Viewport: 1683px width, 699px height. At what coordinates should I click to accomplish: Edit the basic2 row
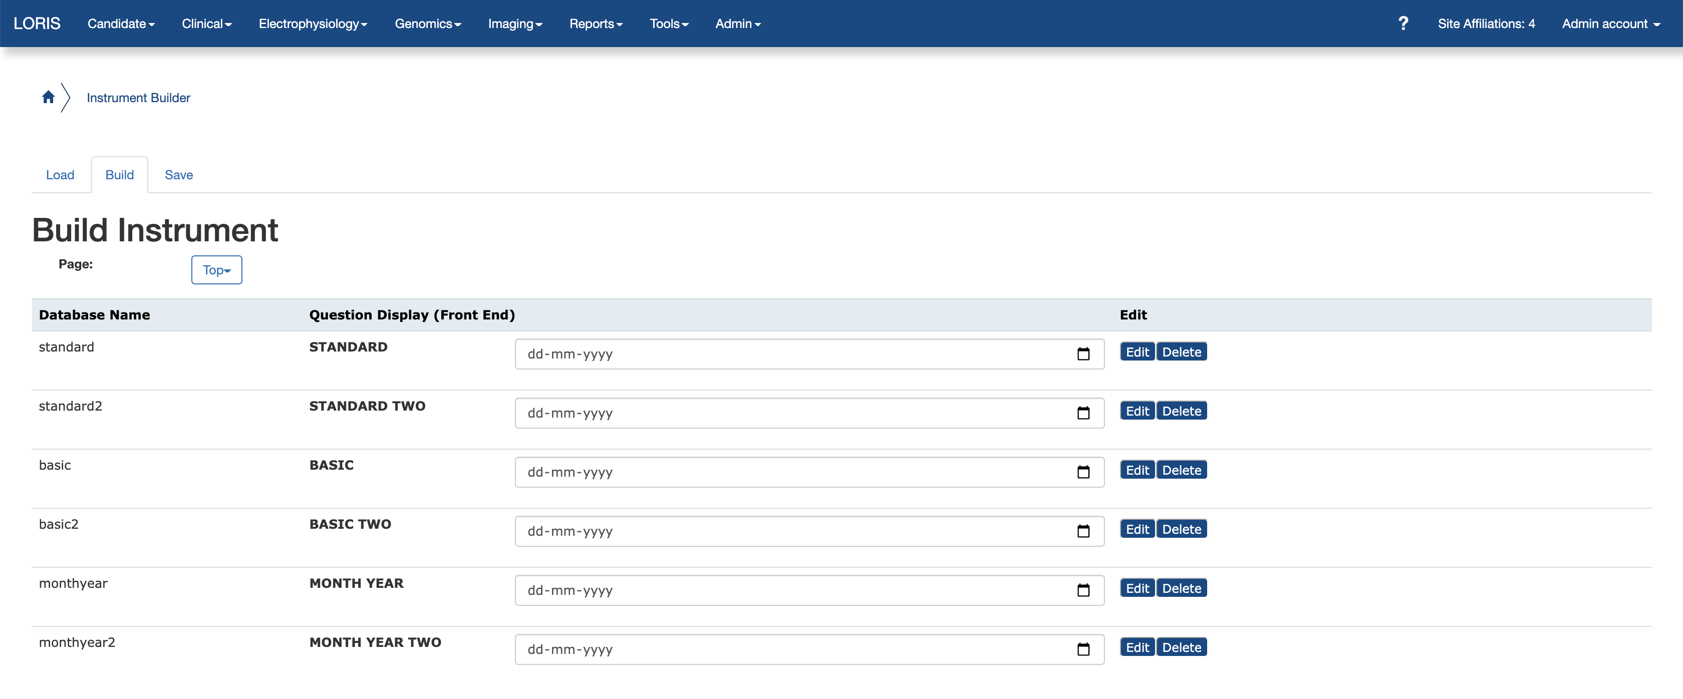(1138, 529)
